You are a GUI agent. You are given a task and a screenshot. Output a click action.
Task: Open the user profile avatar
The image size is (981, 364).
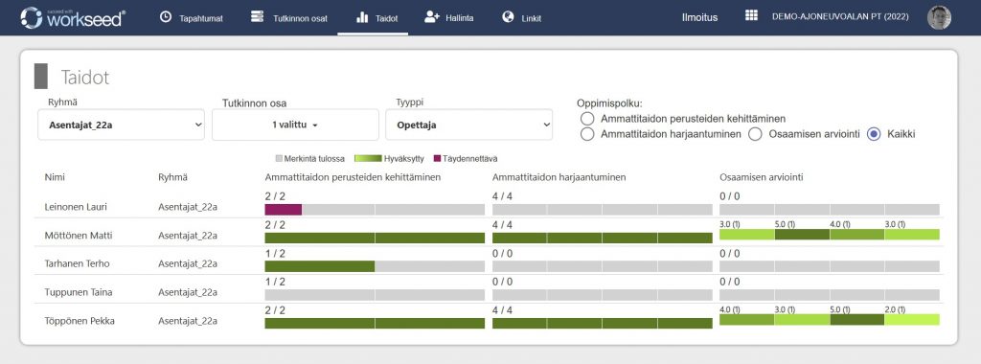point(939,17)
